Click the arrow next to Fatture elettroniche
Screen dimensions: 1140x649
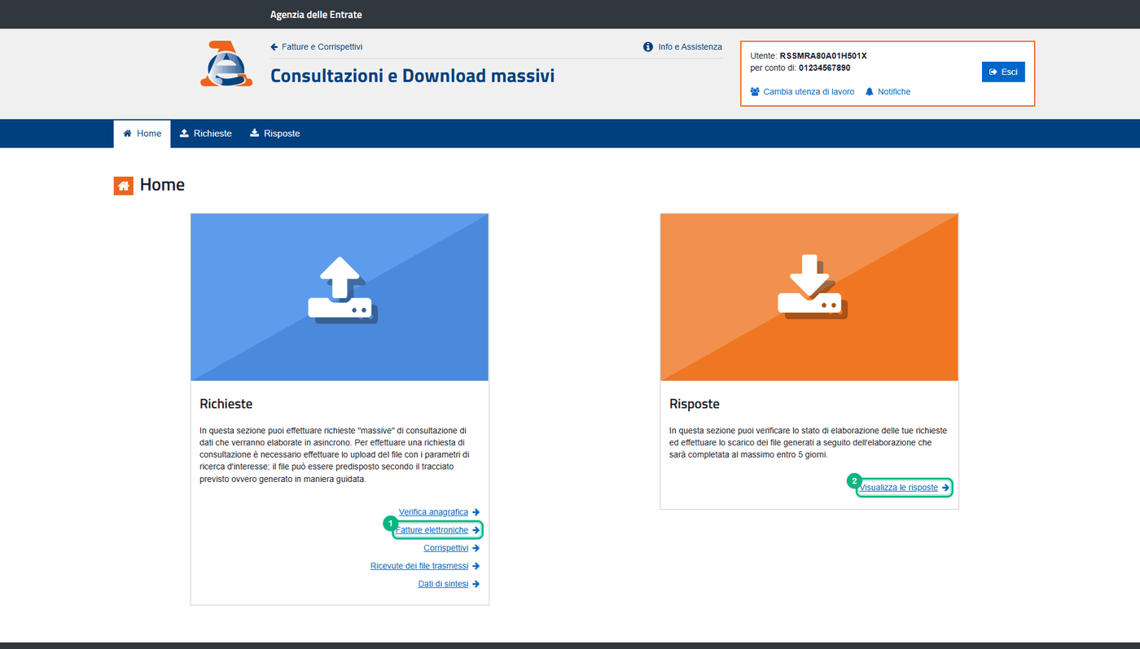click(476, 530)
